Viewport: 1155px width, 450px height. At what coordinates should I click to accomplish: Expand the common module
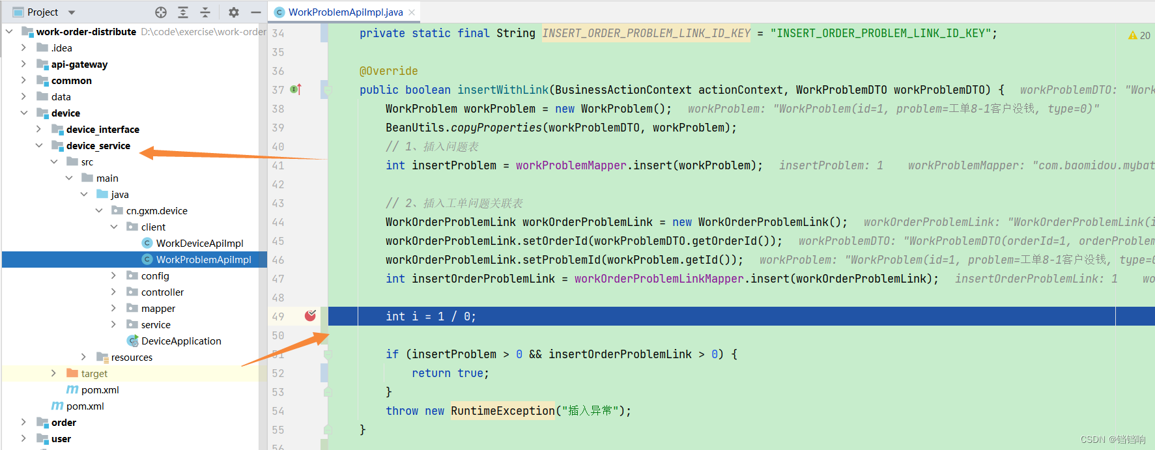click(23, 80)
